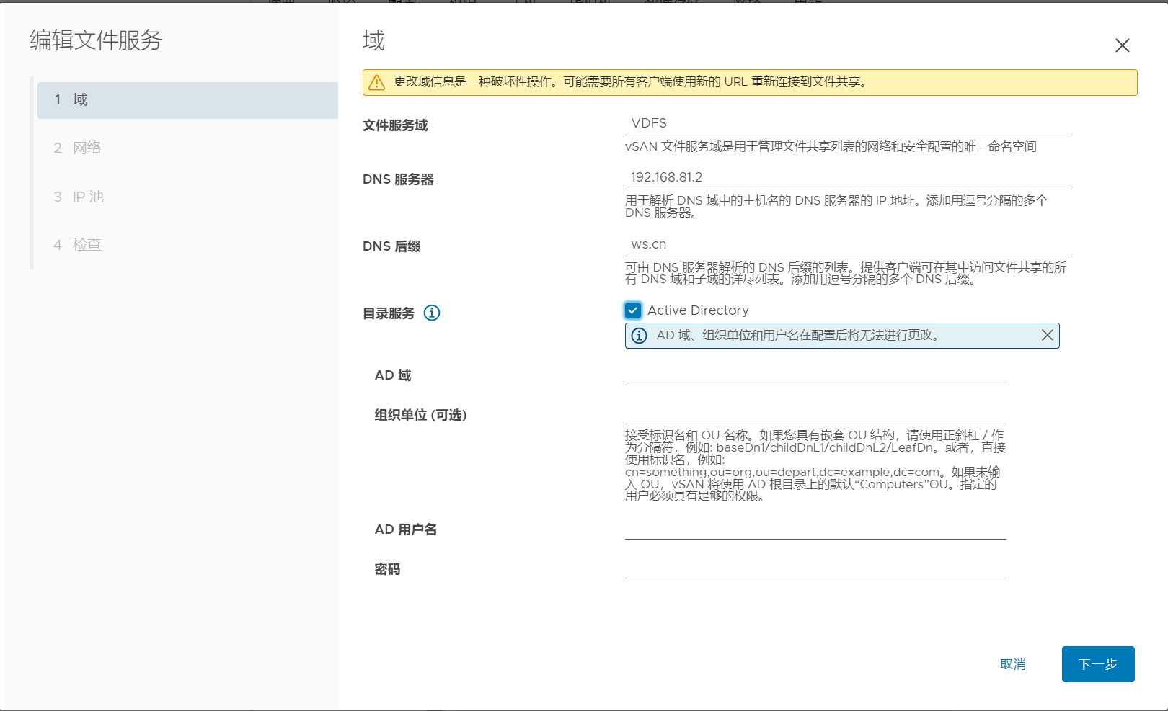Click the info icon next to 目录服务
Image resolution: width=1168 pixels, height=711 pixels.
click(x=432, y=313)
